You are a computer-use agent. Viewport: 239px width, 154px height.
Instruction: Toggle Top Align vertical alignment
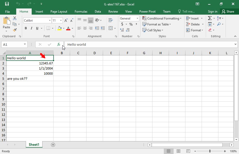click(x=79, y=20)
